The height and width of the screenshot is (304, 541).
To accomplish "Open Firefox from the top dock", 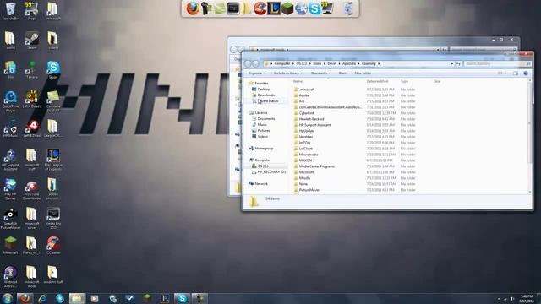I will pos(193,8).
